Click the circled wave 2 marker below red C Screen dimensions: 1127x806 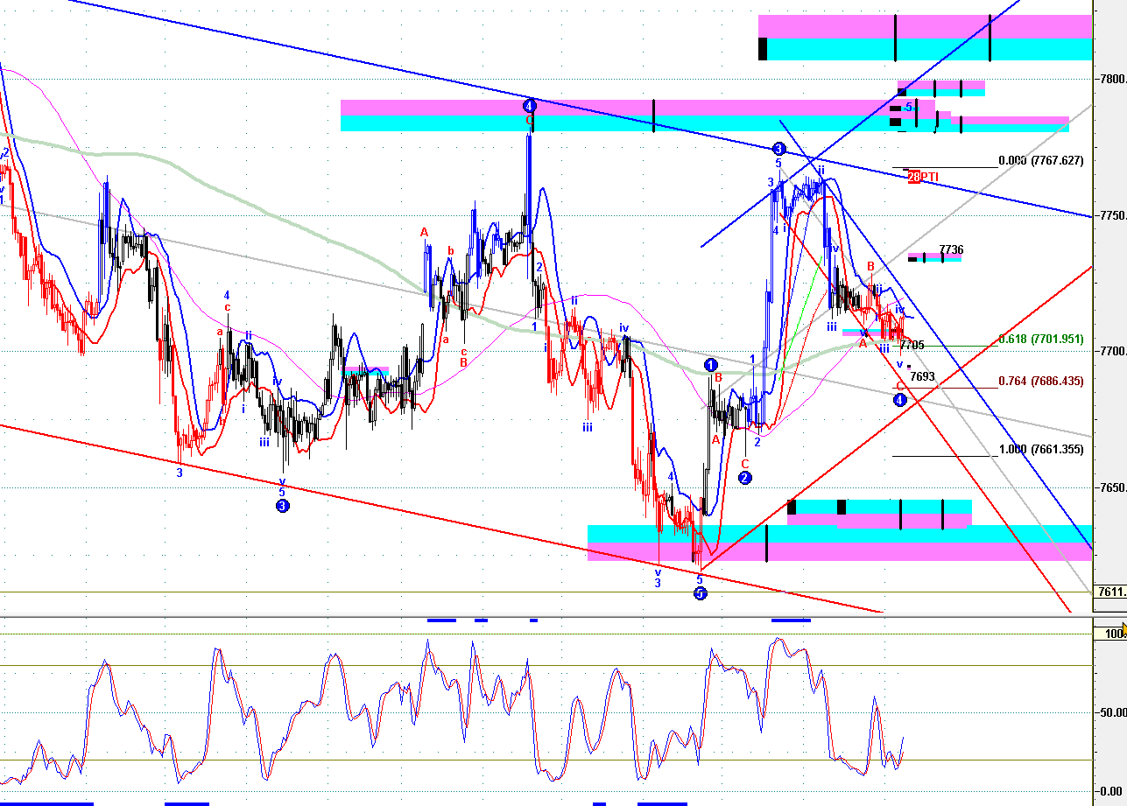(x=744, y=478)
